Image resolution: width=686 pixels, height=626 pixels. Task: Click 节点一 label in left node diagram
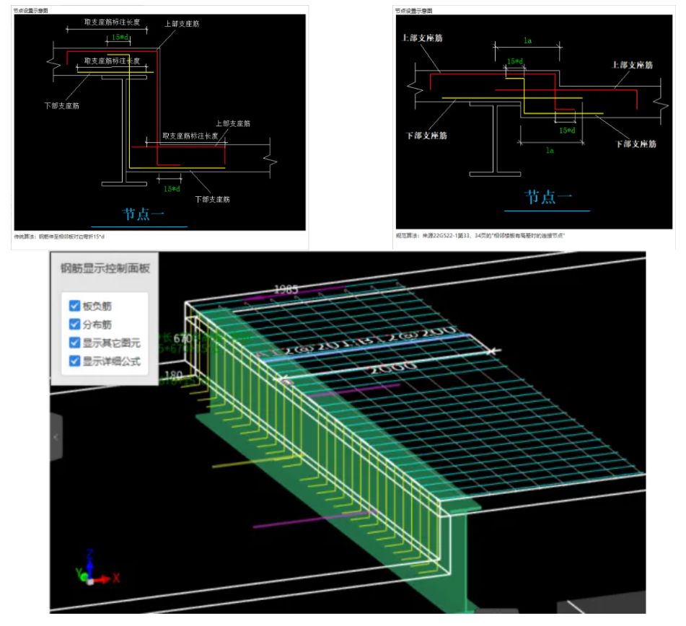(144, 214)
